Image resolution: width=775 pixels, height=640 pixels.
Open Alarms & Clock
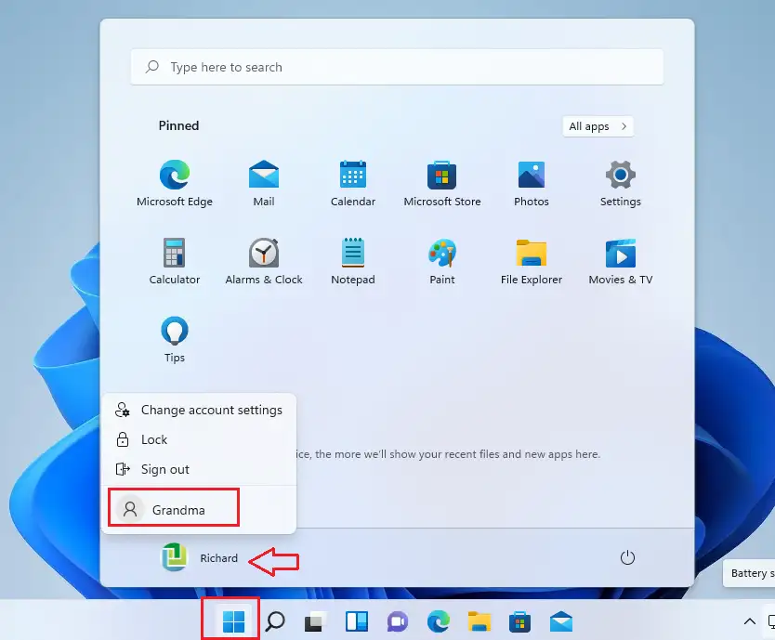263,261
